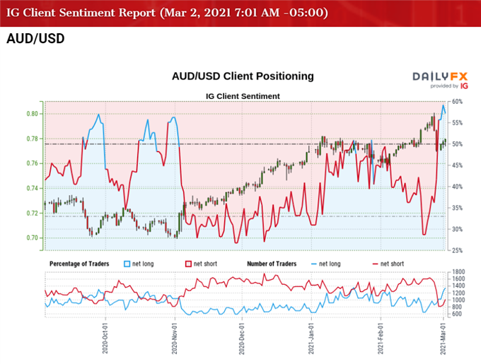Click the 0.78 price axis label
This screenshot has height=364, width=481.
pyautogui.click(x=33, y=139)
